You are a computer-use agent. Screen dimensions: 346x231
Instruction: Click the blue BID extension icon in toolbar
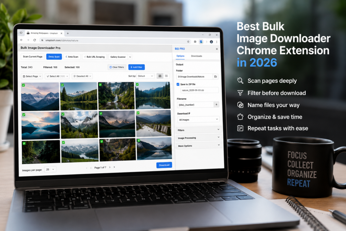coord(201,42)
